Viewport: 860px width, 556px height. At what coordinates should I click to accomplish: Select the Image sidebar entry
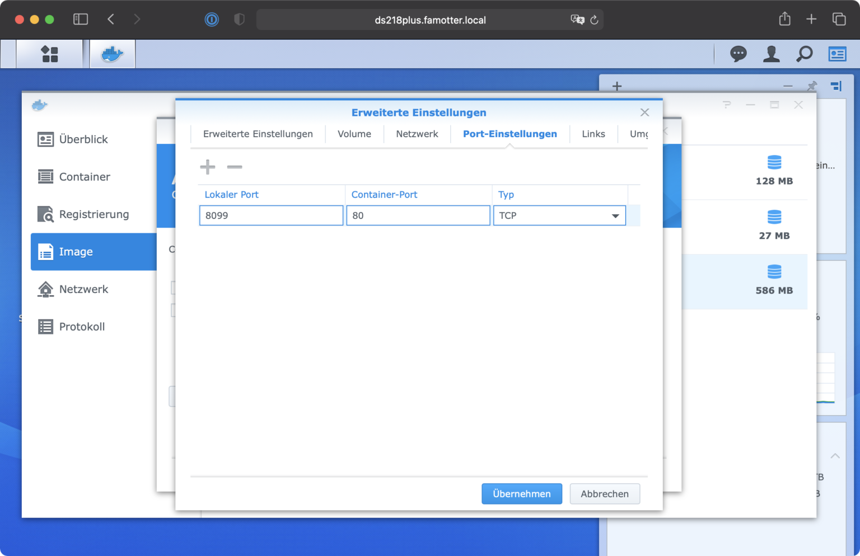75,252
